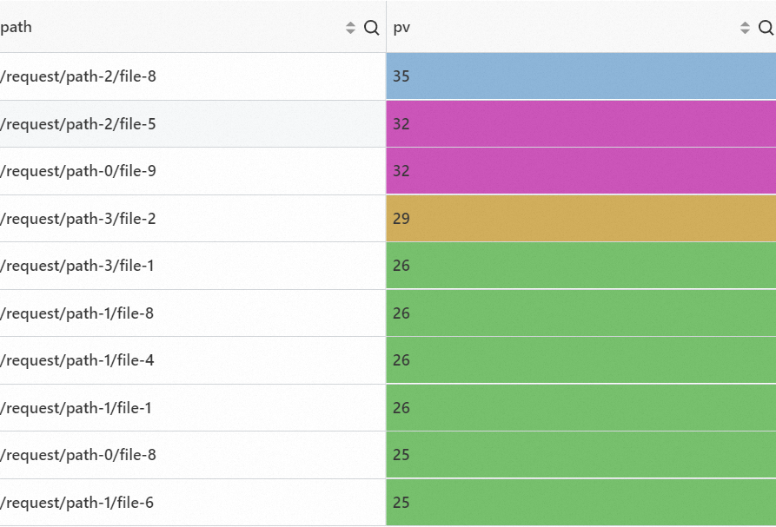
Task: Click the blue pv cell showing 35
Action: tap(580, 76)
